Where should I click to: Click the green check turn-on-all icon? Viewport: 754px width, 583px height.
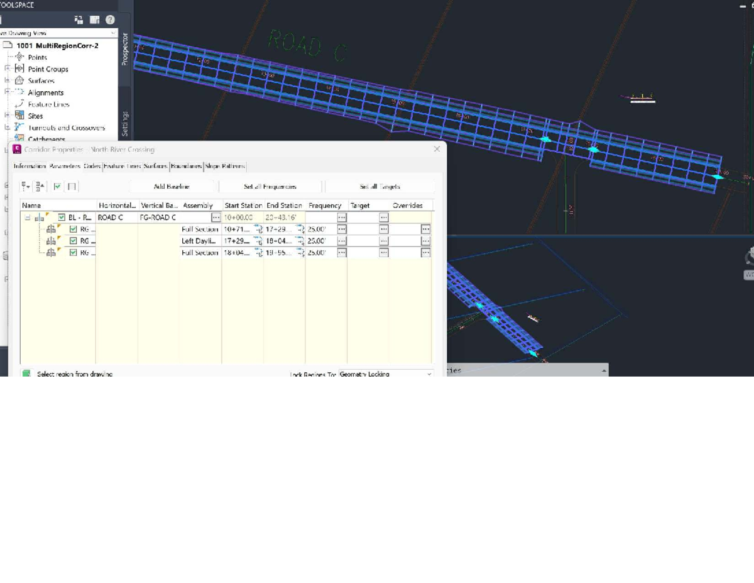coord(57,186)
